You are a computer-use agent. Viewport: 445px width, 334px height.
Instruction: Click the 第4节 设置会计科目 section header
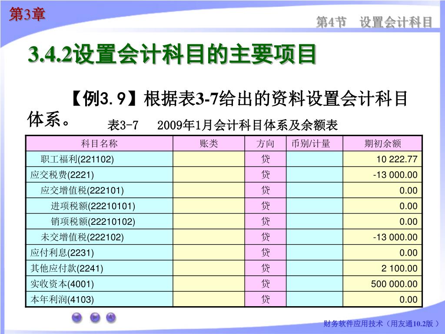pos(374,22)
